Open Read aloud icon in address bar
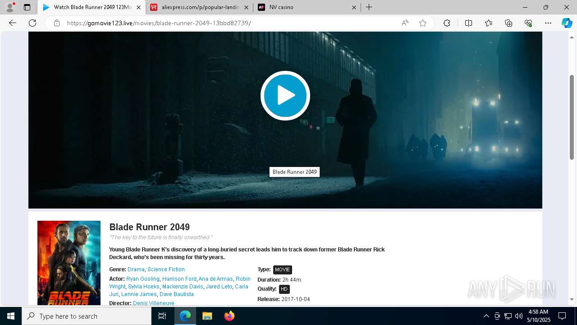Viewport: 577px width, 325px height. click(405, 23)
